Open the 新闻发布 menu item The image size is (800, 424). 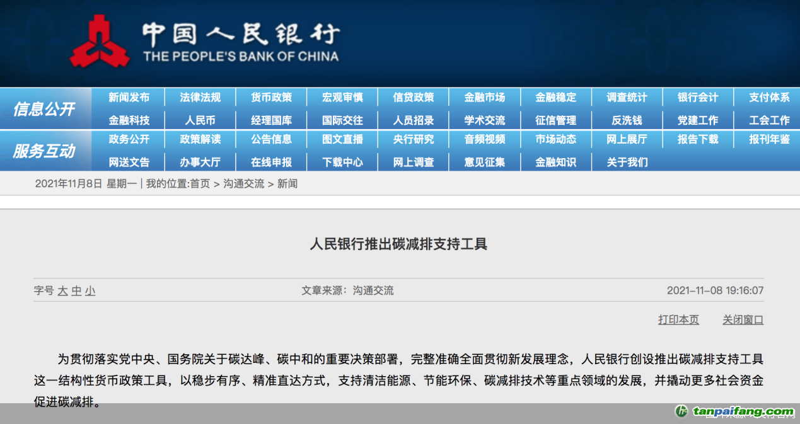tap(129, 97)
